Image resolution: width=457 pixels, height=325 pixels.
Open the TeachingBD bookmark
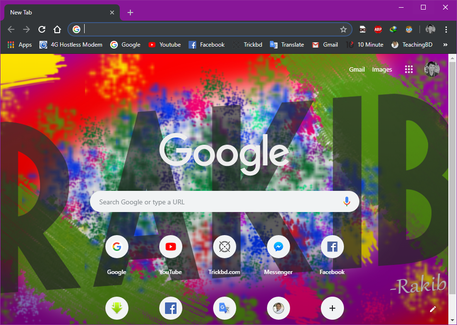click(412, 45)
